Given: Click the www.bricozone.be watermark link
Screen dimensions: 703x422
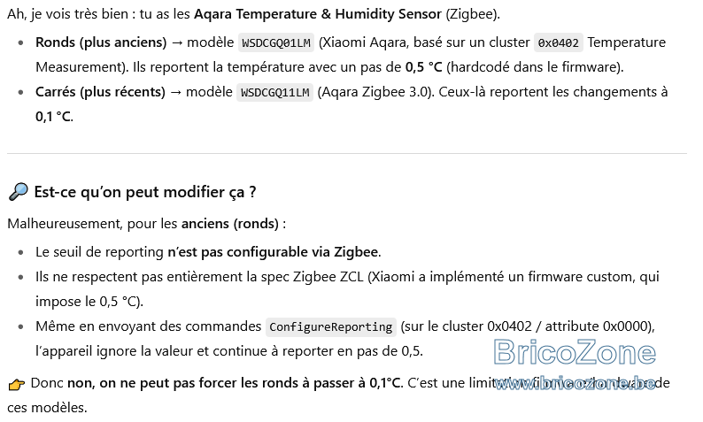Looking at the screenshot, I should (576, 383).
